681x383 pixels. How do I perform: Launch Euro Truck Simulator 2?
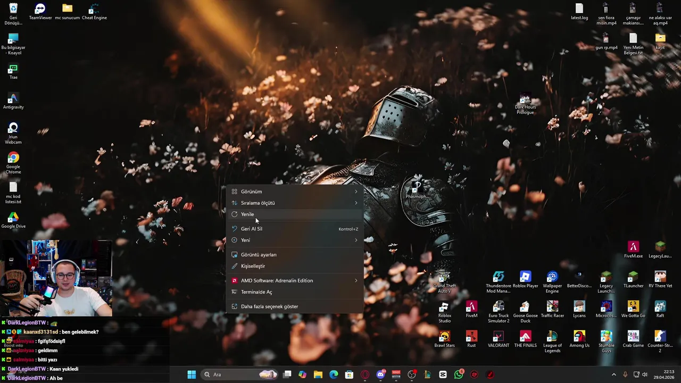click(499, 312)
